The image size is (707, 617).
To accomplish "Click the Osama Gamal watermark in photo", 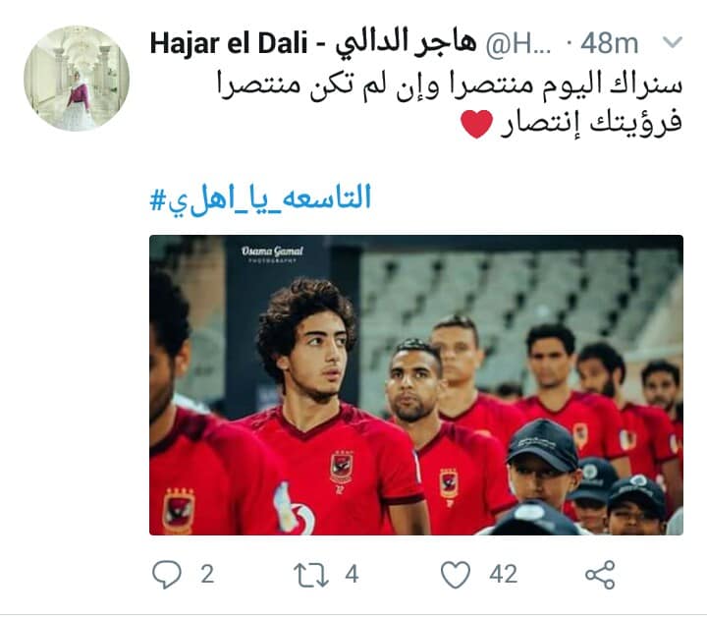I will tap(272, 253).
